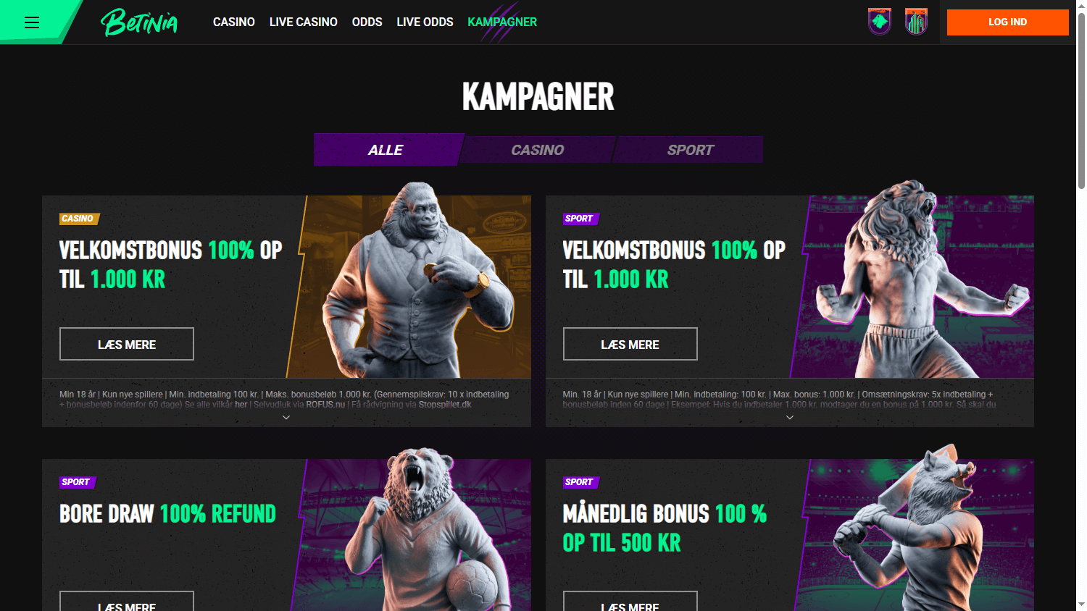This screenshot has width=1087, height=611.
Task: Open the purple lion shield badge icon
Action: [x=880, y=22]
